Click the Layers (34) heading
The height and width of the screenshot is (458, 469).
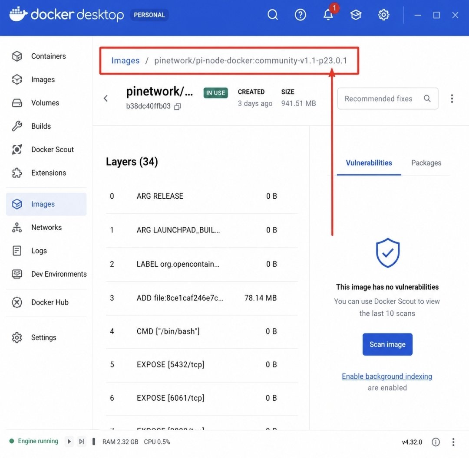click(x=132, y=162)
